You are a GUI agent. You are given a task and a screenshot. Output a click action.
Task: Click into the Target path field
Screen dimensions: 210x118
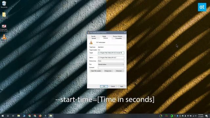click(x=111, y=53)
